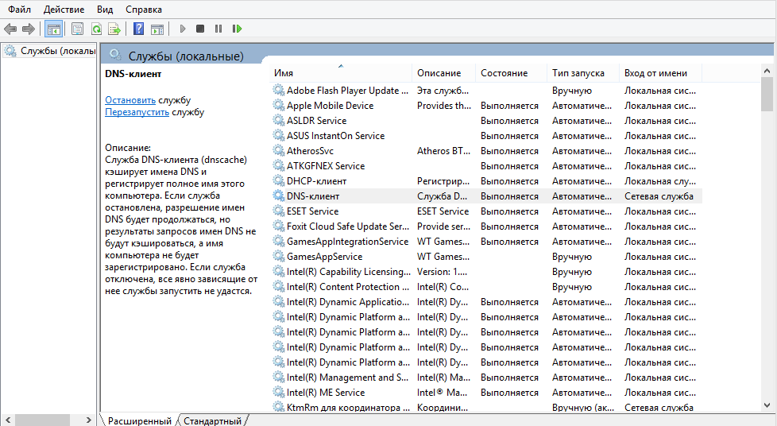
Task: Sort by the Тип запуска column header
Action: (x=578, y=73)
